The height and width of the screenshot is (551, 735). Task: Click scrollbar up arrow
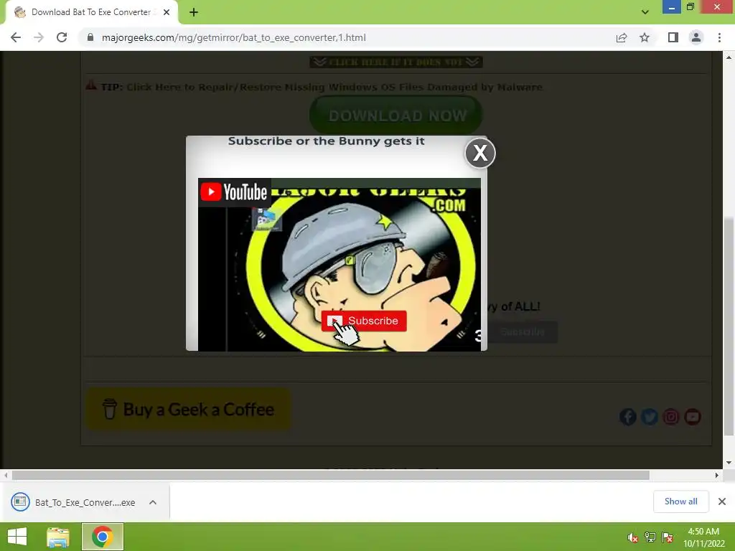pyautogui.click(x=729, y=57)
